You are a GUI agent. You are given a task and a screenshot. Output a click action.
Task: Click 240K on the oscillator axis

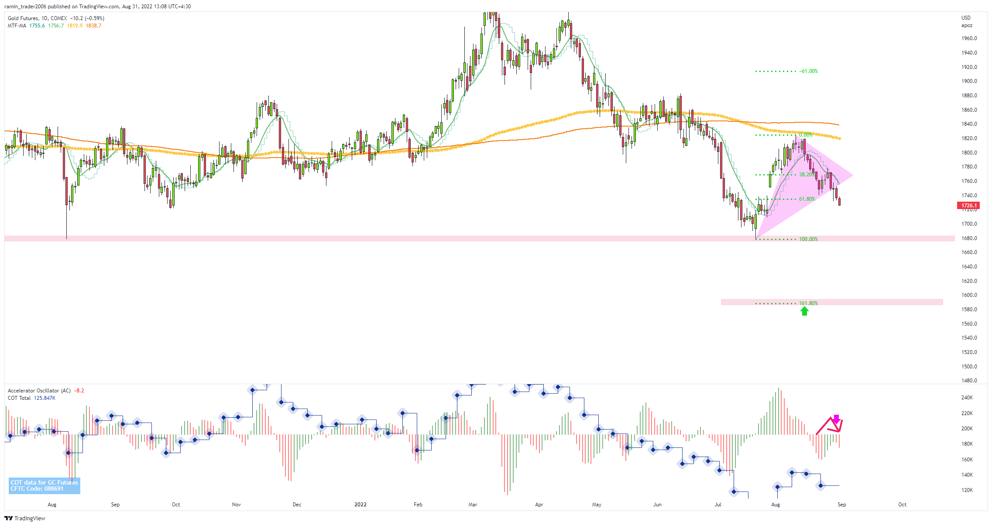[967, 398]
